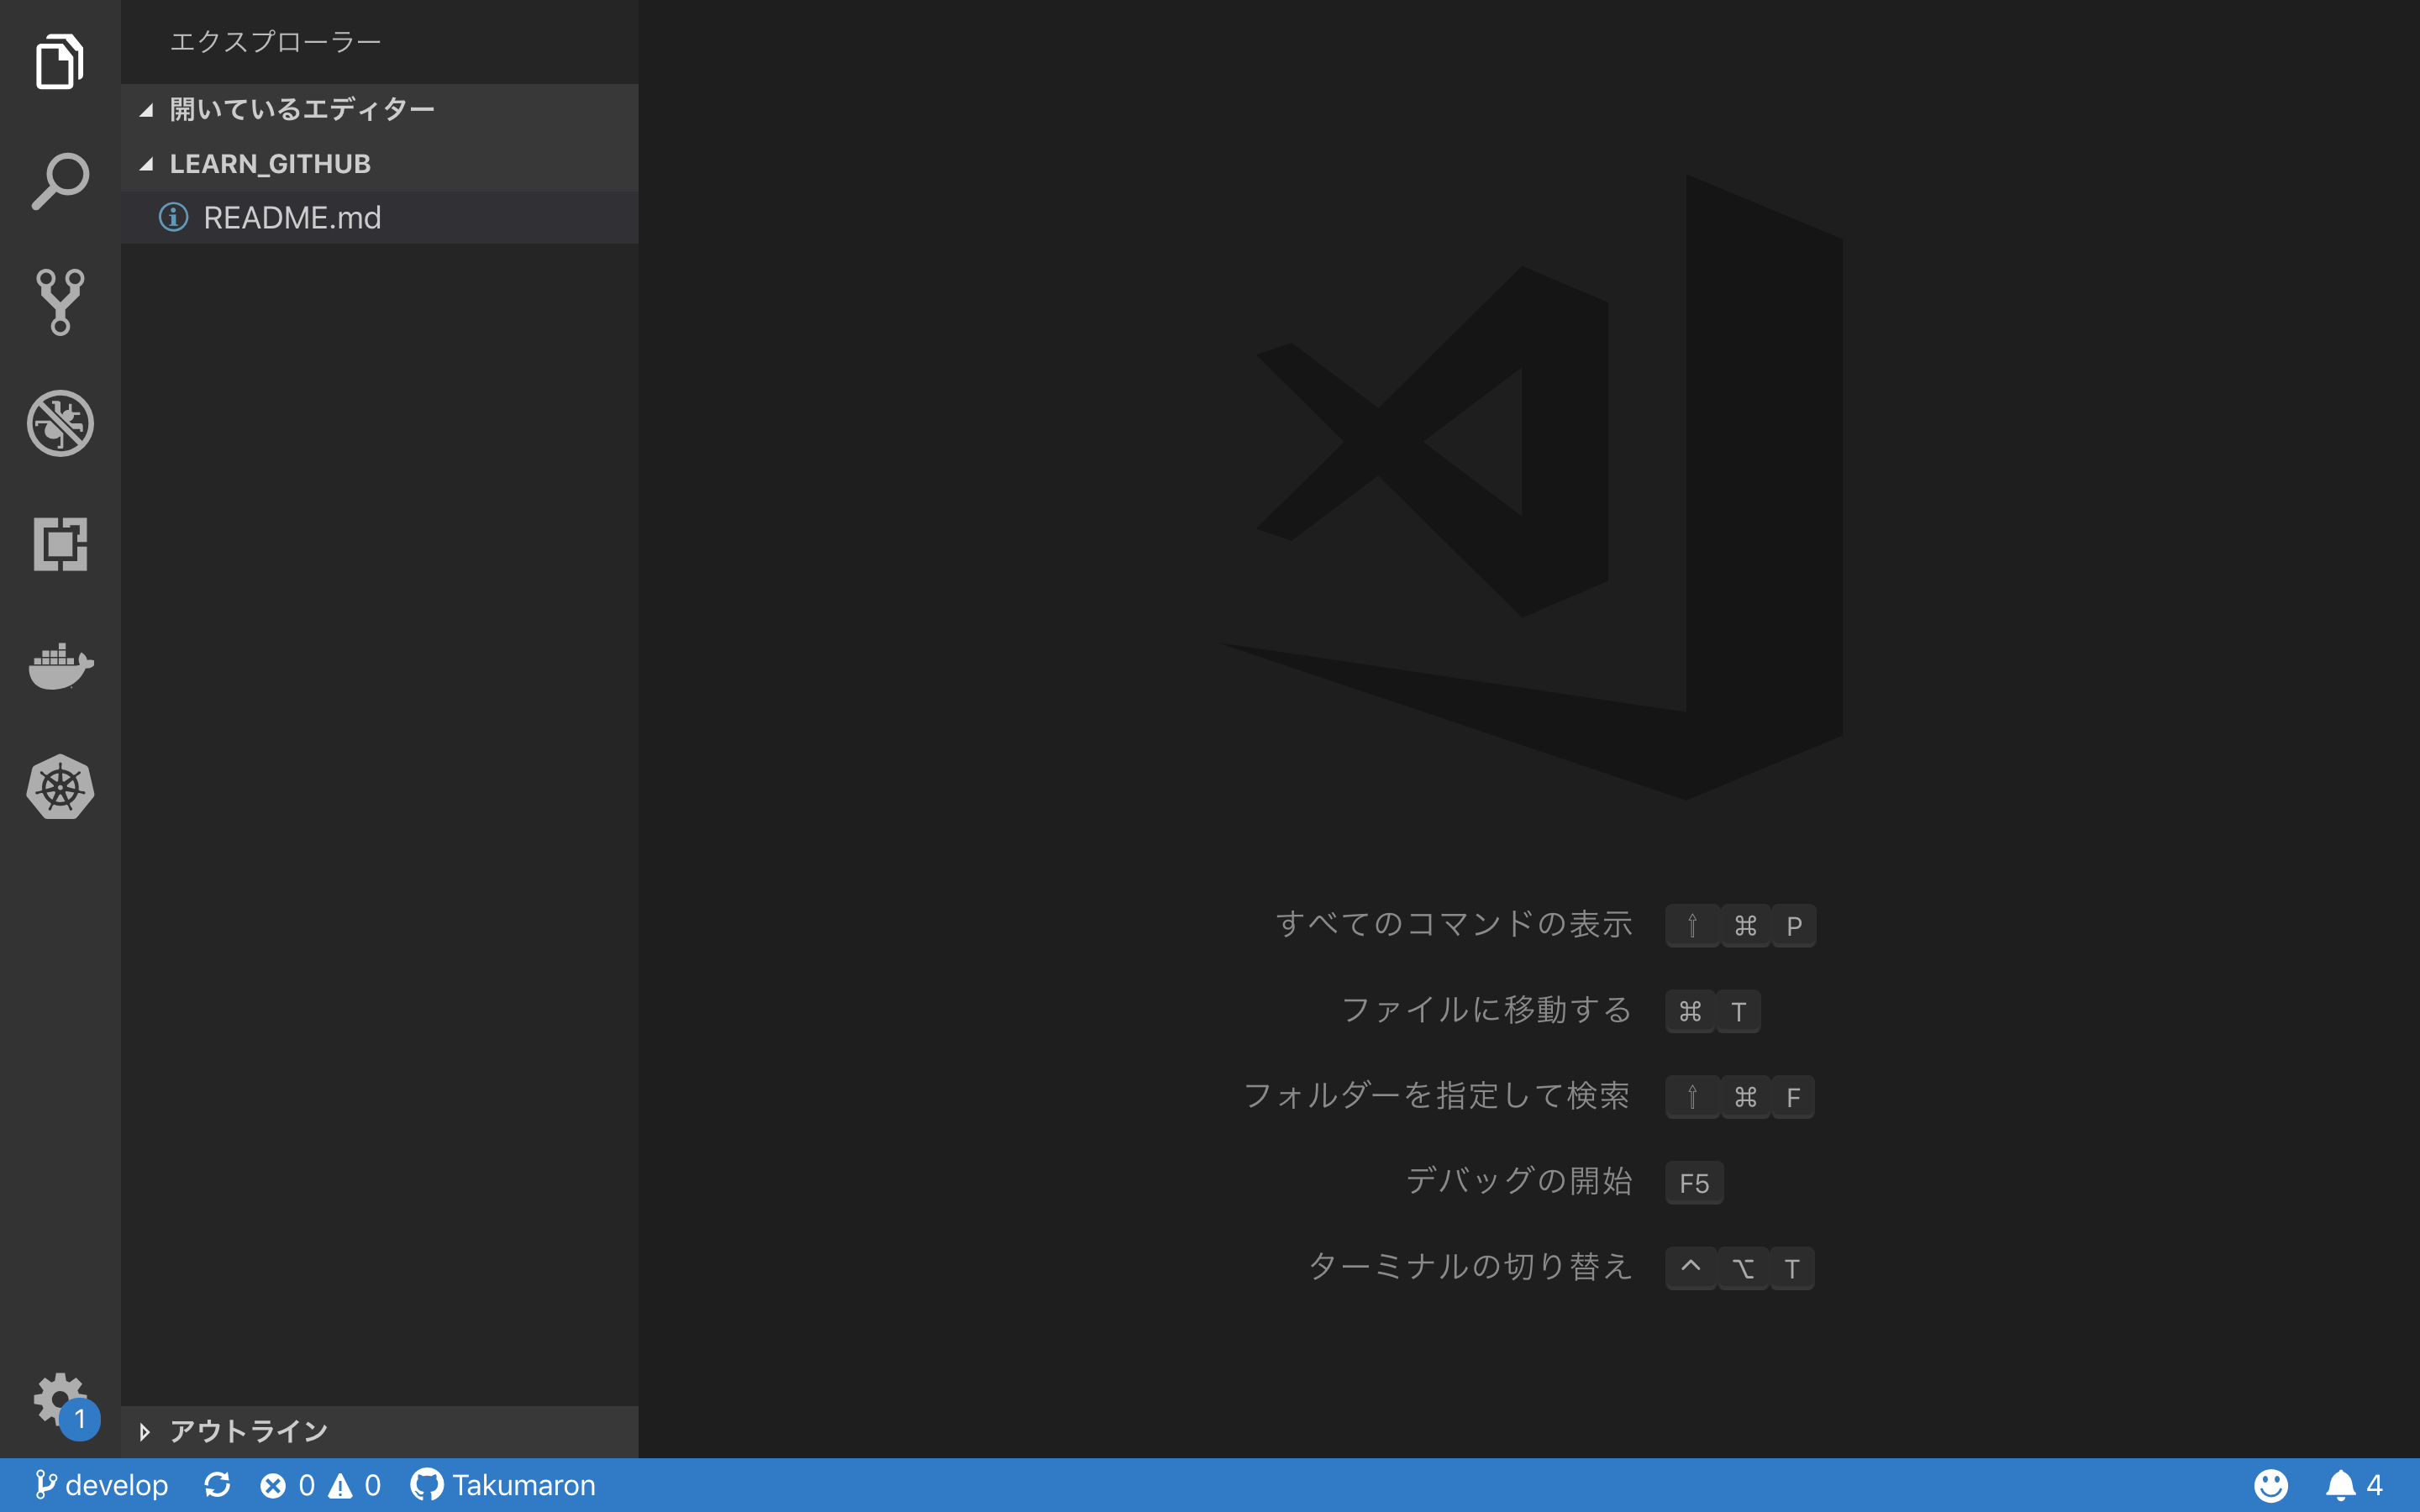
Task: Click the エクスプローラー panel title
Action: 275,41
